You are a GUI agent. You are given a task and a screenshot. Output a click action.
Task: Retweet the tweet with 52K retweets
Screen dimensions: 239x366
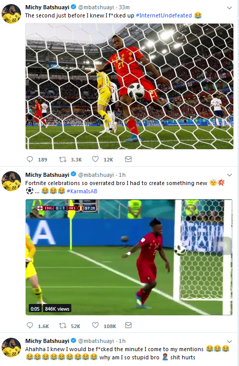pos(63,326)
